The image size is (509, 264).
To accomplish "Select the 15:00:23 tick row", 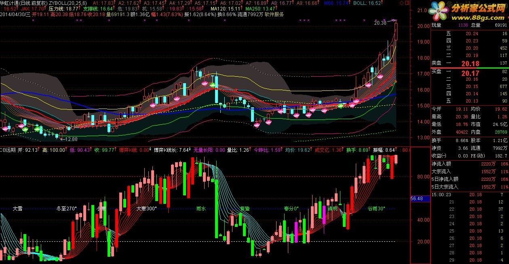I will [469, 195].
